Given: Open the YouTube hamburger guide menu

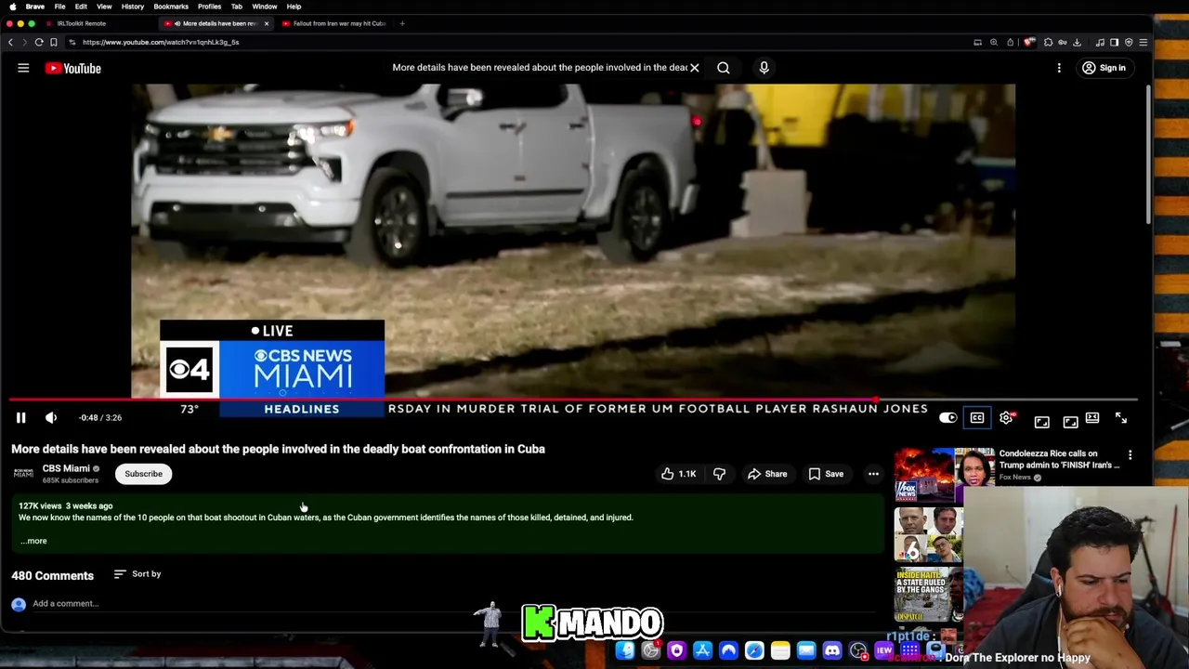Looking at the screenshot, I should tap(23, 68).
